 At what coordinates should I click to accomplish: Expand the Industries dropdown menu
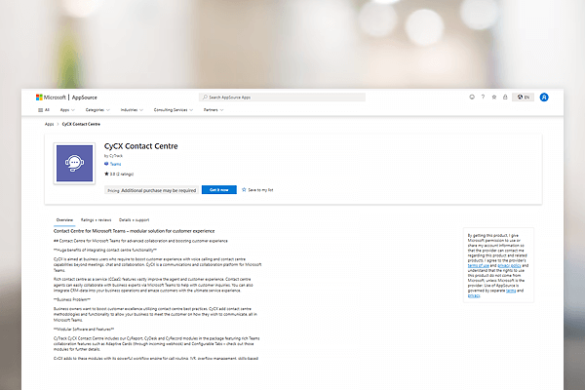[132, 110]
